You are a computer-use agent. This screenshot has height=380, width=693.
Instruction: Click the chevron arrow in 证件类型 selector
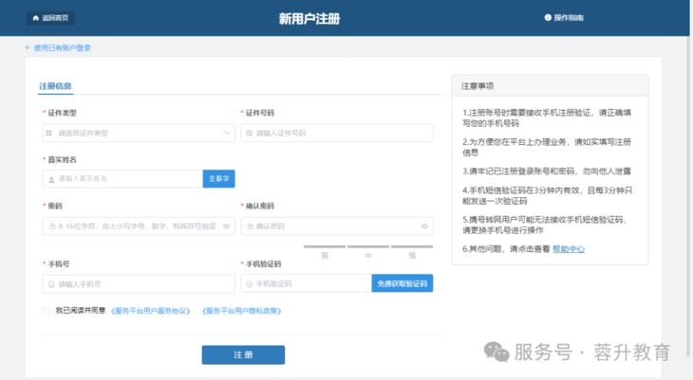coord(226,134)
